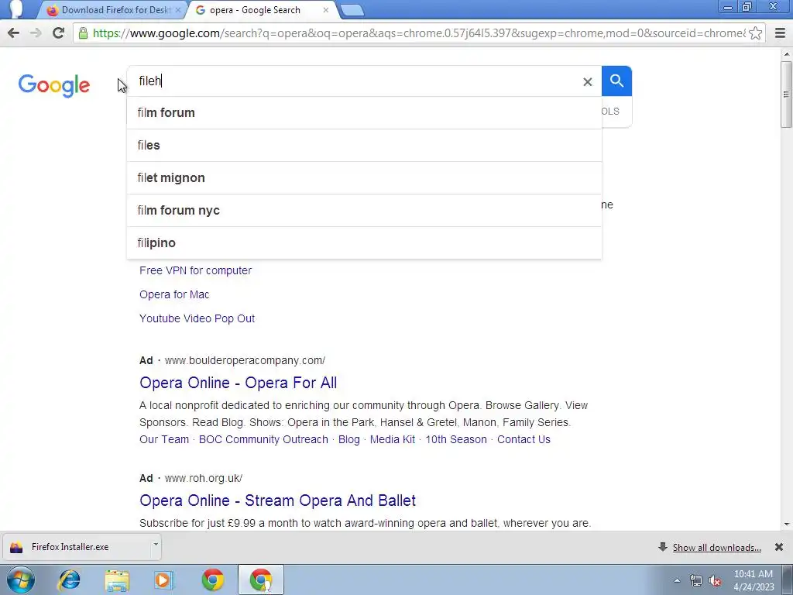Select the 'filipino' suggestion

(x=364, y=242)
